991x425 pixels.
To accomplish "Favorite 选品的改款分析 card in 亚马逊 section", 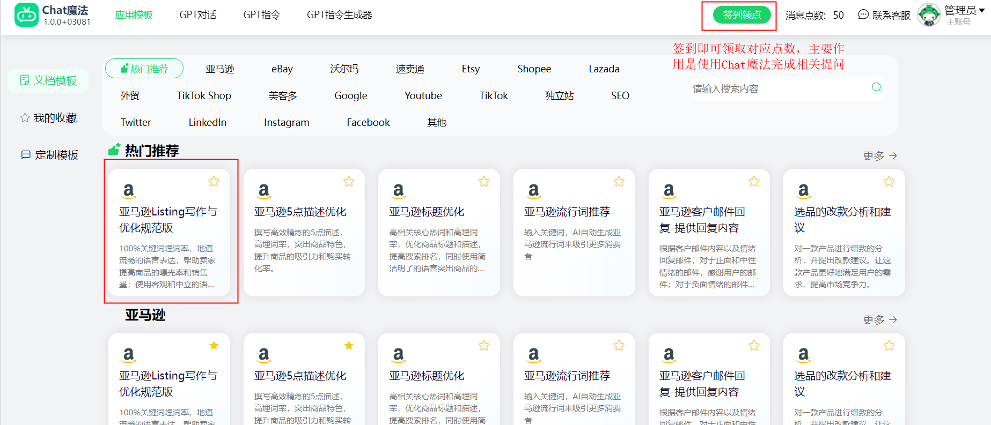I will 889,346.
